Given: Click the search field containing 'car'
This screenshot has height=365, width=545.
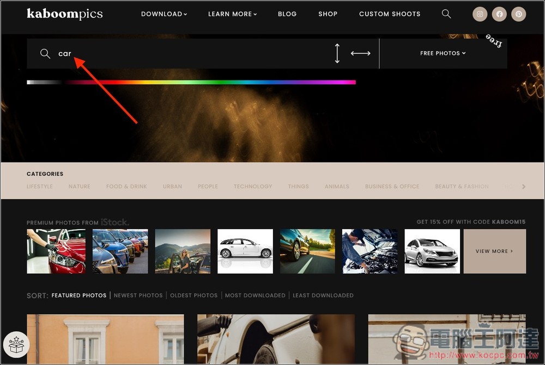Looking at the screenshot, I should 191,53.
